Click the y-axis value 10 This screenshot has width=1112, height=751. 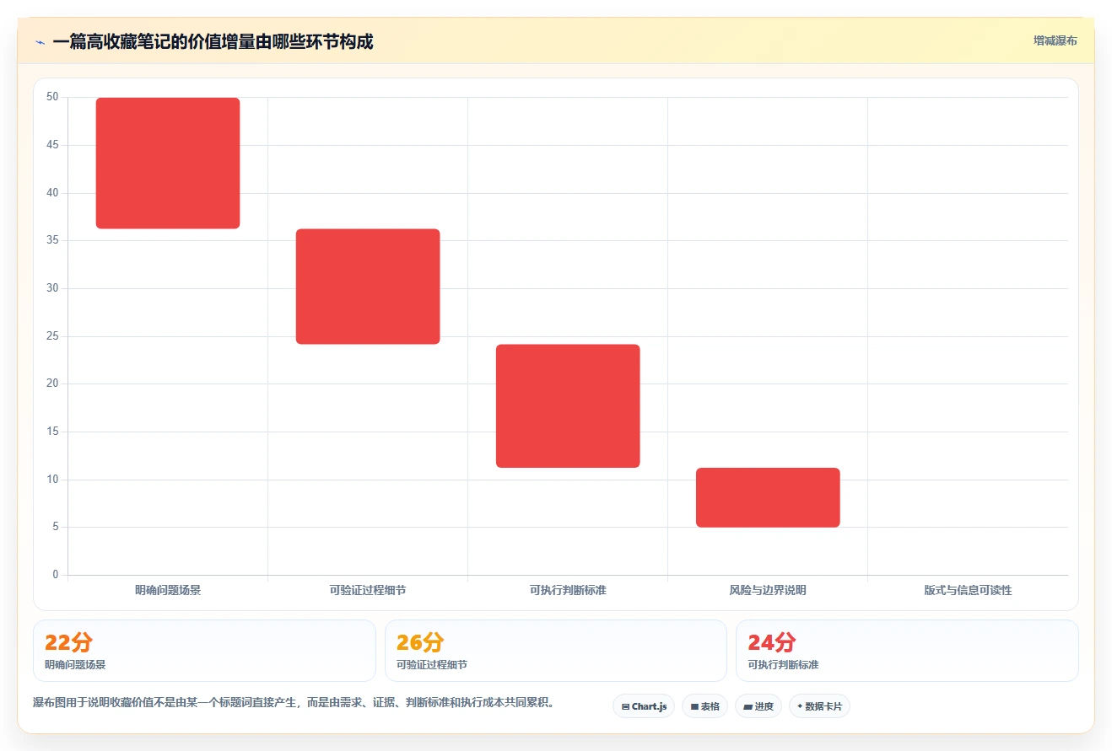(x=52, y=480)
